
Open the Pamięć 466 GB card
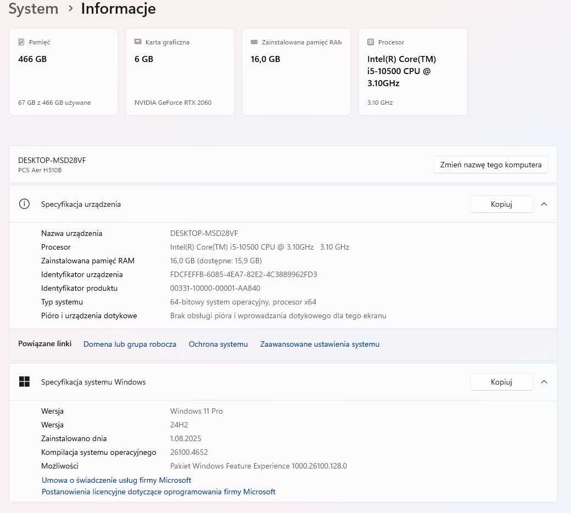[63, 72]
